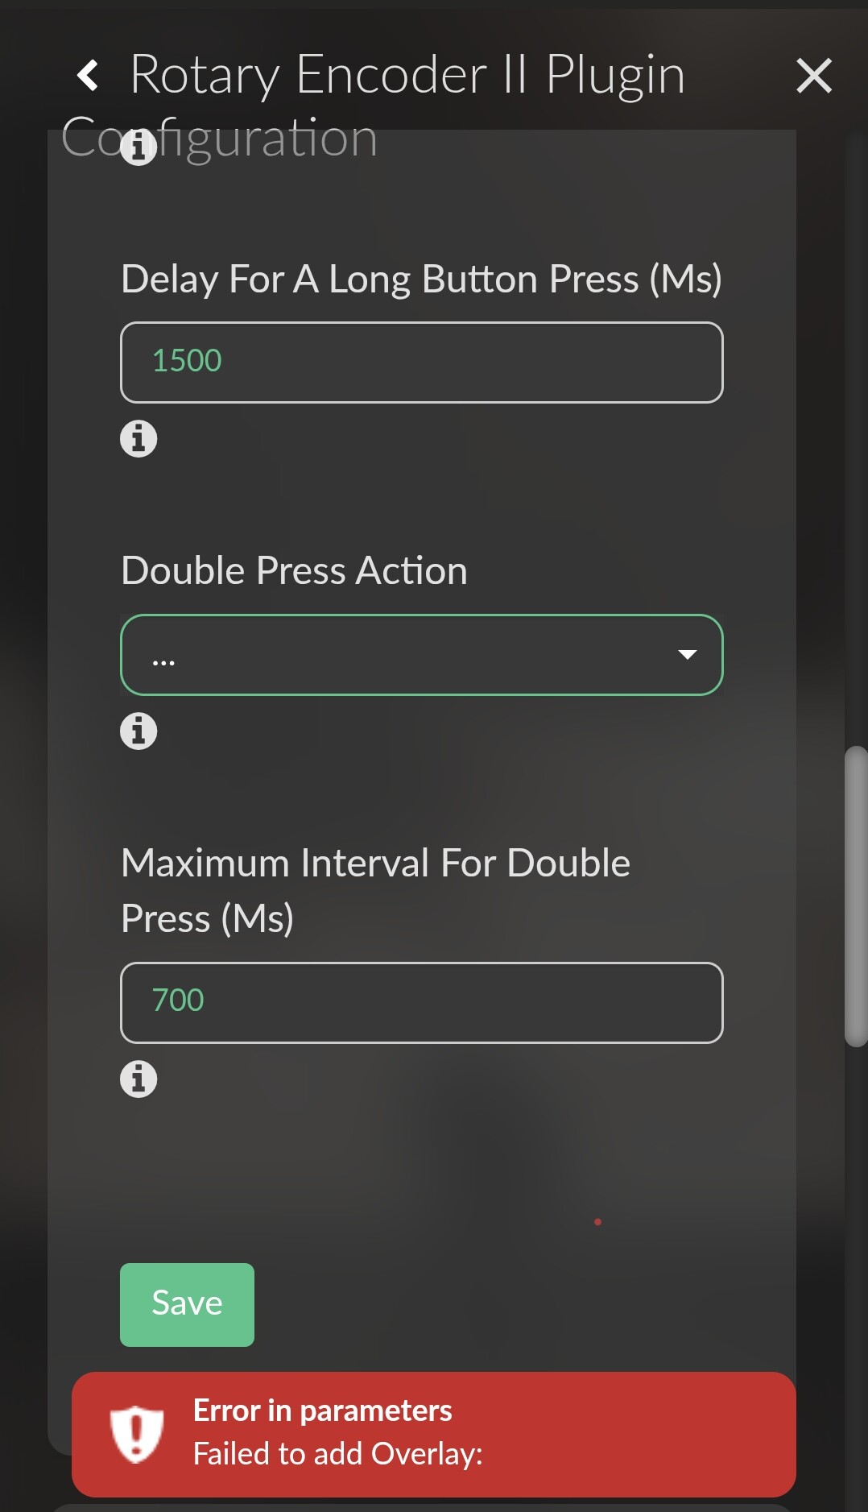Go back using the left chevron
Screen dimensions: 868x1512
coord(88,76)
